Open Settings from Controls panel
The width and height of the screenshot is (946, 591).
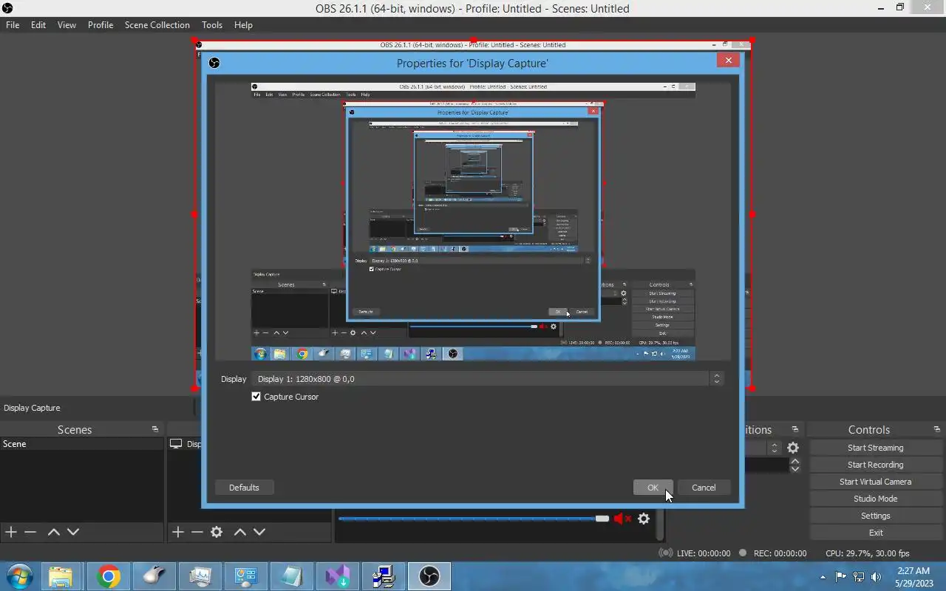click(x=876, y=516)
